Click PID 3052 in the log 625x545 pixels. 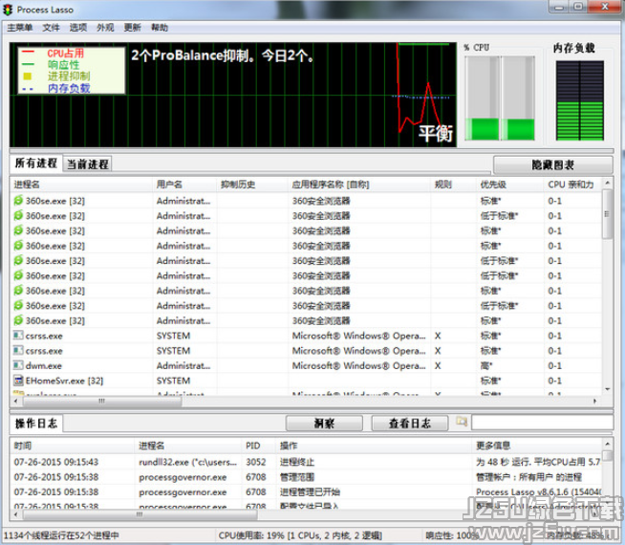(255, 462)
